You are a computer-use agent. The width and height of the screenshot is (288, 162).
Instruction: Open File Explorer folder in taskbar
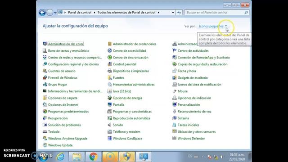(77, 157)
